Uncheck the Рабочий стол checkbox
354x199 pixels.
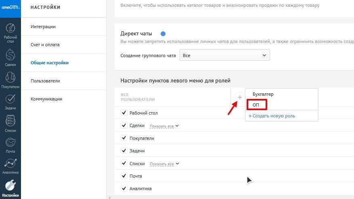tap(124, 113)
